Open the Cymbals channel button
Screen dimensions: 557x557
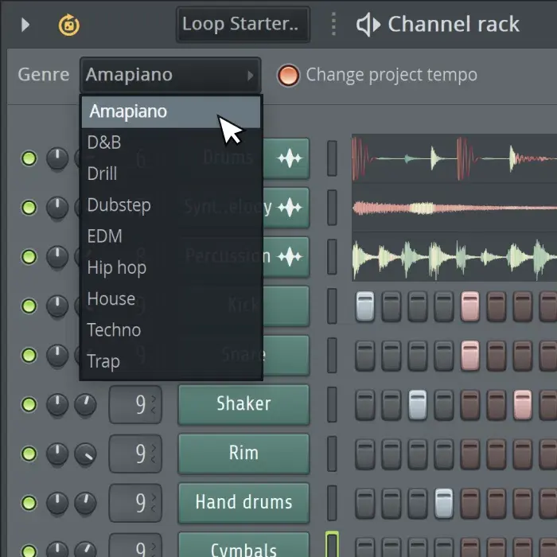click(243, 545)
